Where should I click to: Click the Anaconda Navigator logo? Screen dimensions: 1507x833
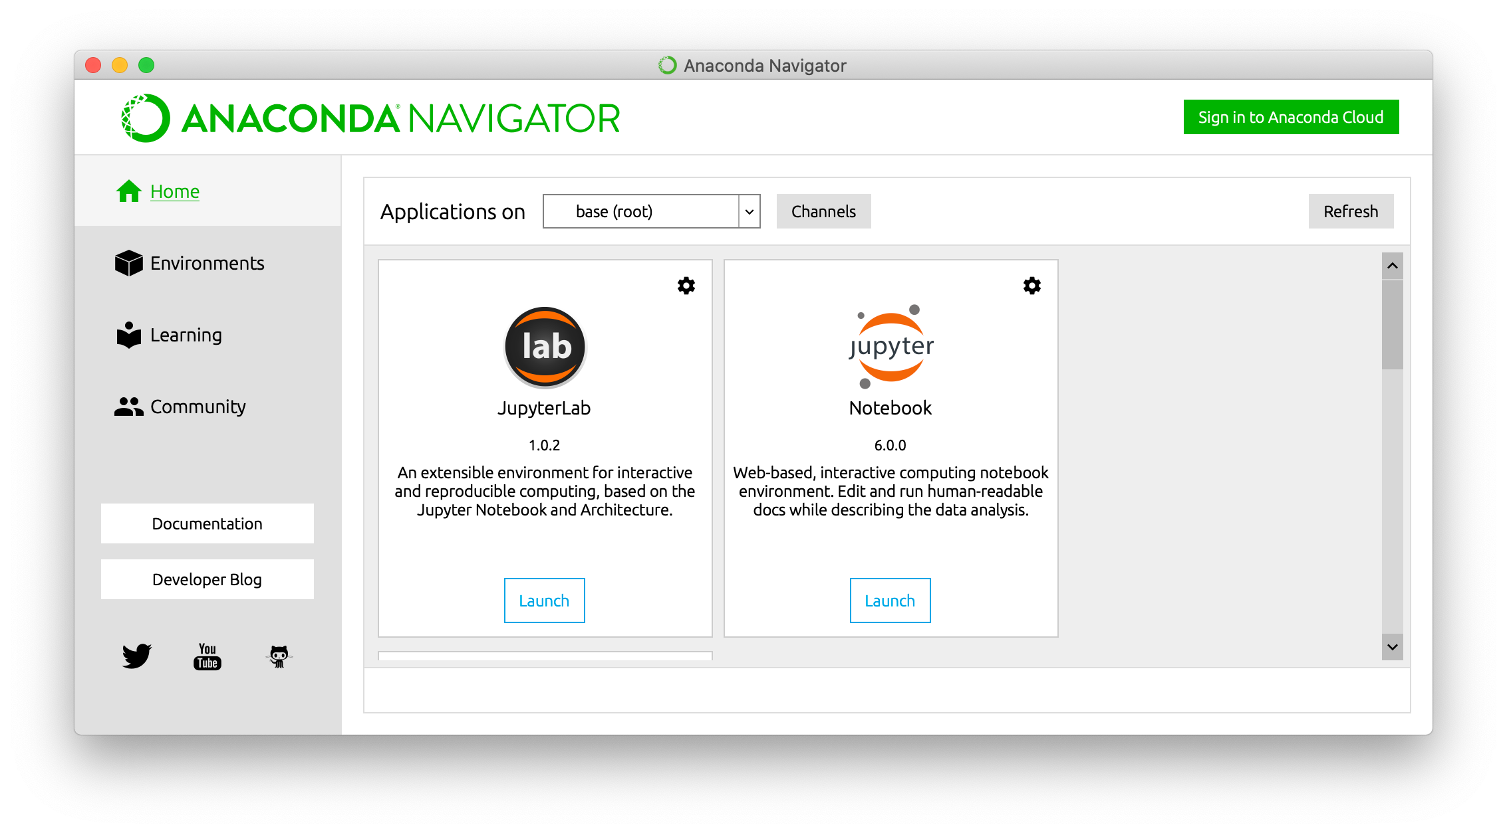(370, 118)
